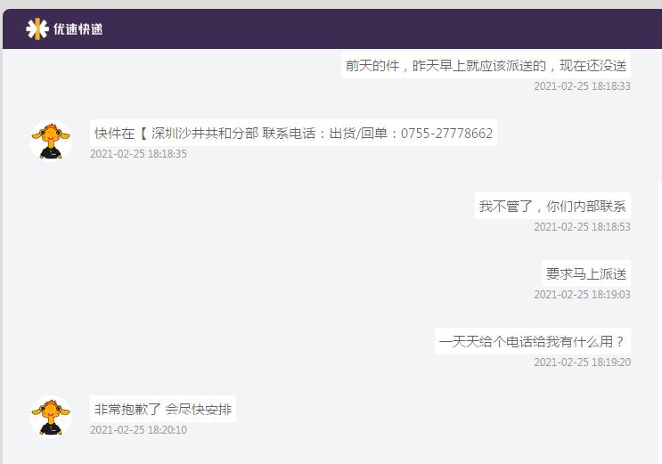Image resolution: width=662 pixels, height=464 pixels.
Task: Click the 优速快递 logo icon in header
Action: pyautogui.click(x=37, y=28)
